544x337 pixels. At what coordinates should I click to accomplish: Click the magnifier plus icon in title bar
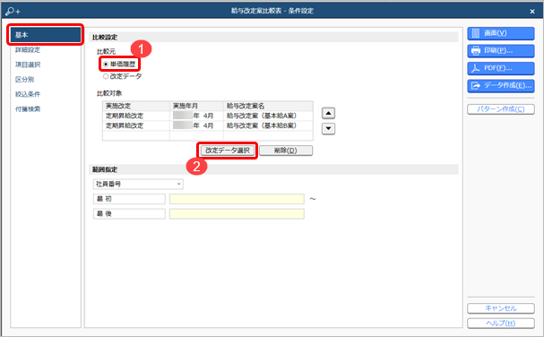[x=13, y=11]
